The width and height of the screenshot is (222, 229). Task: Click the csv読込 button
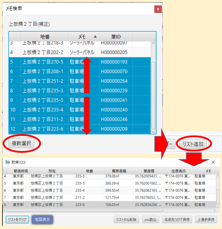[150, 219]
